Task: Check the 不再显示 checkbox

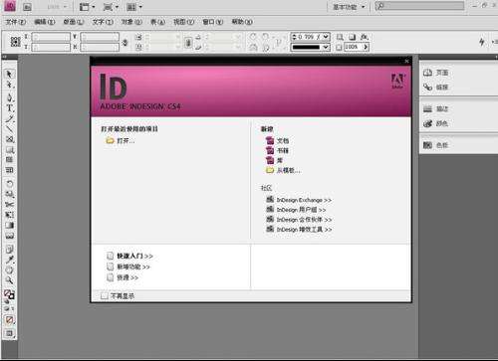Action: pos(104,295)
